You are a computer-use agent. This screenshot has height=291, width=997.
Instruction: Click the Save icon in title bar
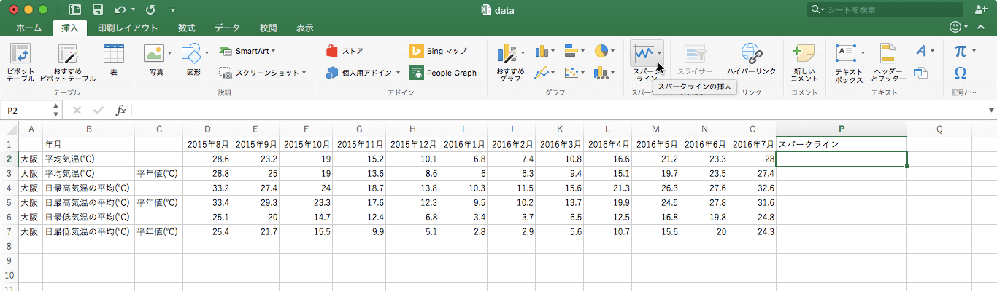pyautogui.click(x=98, y=9)
